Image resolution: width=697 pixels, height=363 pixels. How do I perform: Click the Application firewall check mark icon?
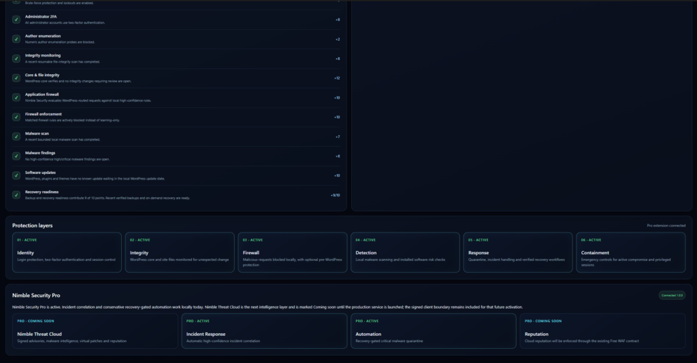click(x=16, y=98)
